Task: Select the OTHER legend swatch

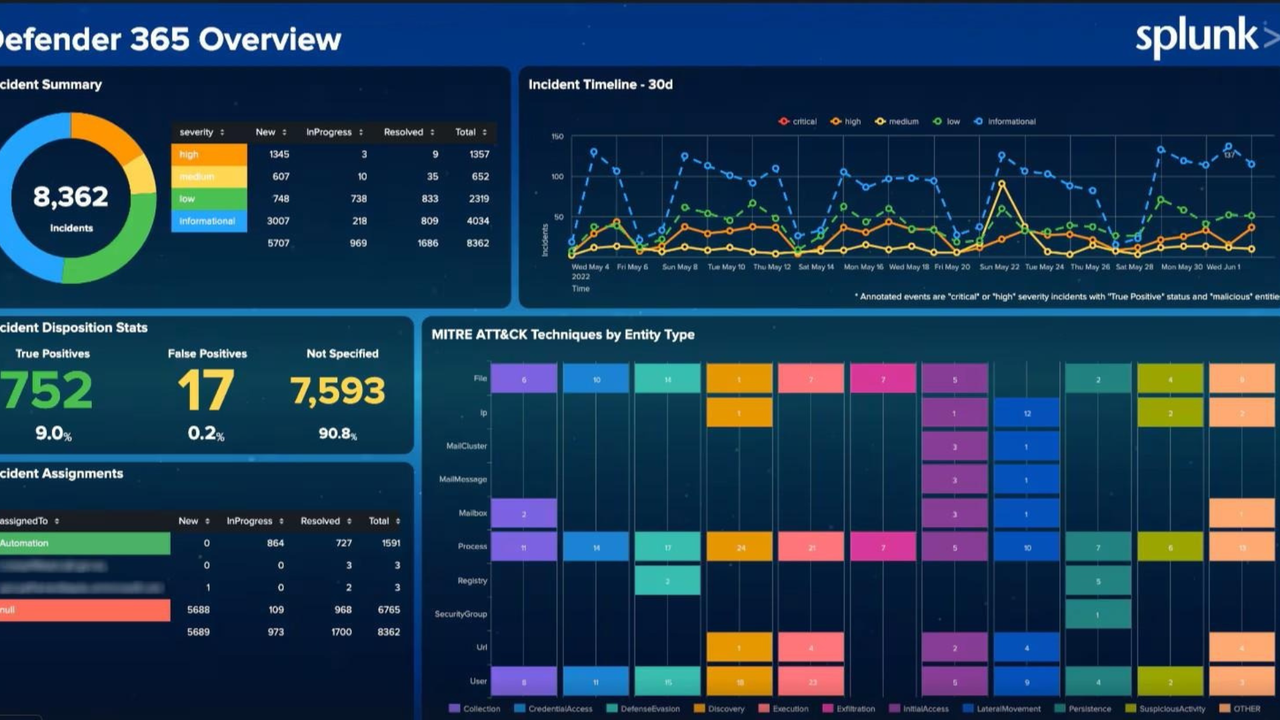Action: 1225,708
